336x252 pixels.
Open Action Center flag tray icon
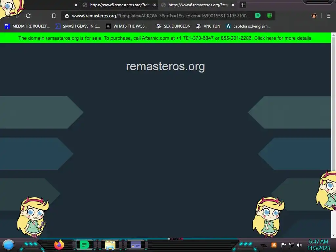coord(283,245)
